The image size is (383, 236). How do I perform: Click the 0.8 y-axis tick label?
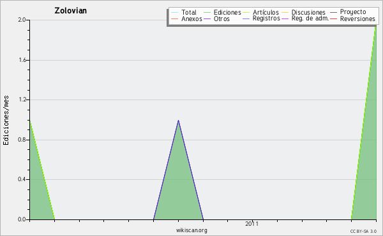coord(22,140)
